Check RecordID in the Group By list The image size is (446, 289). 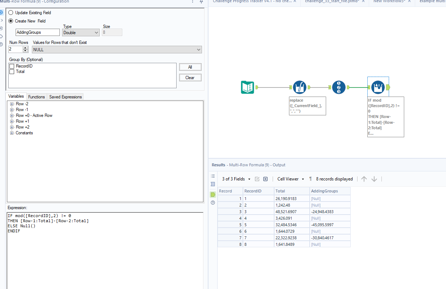12,66
